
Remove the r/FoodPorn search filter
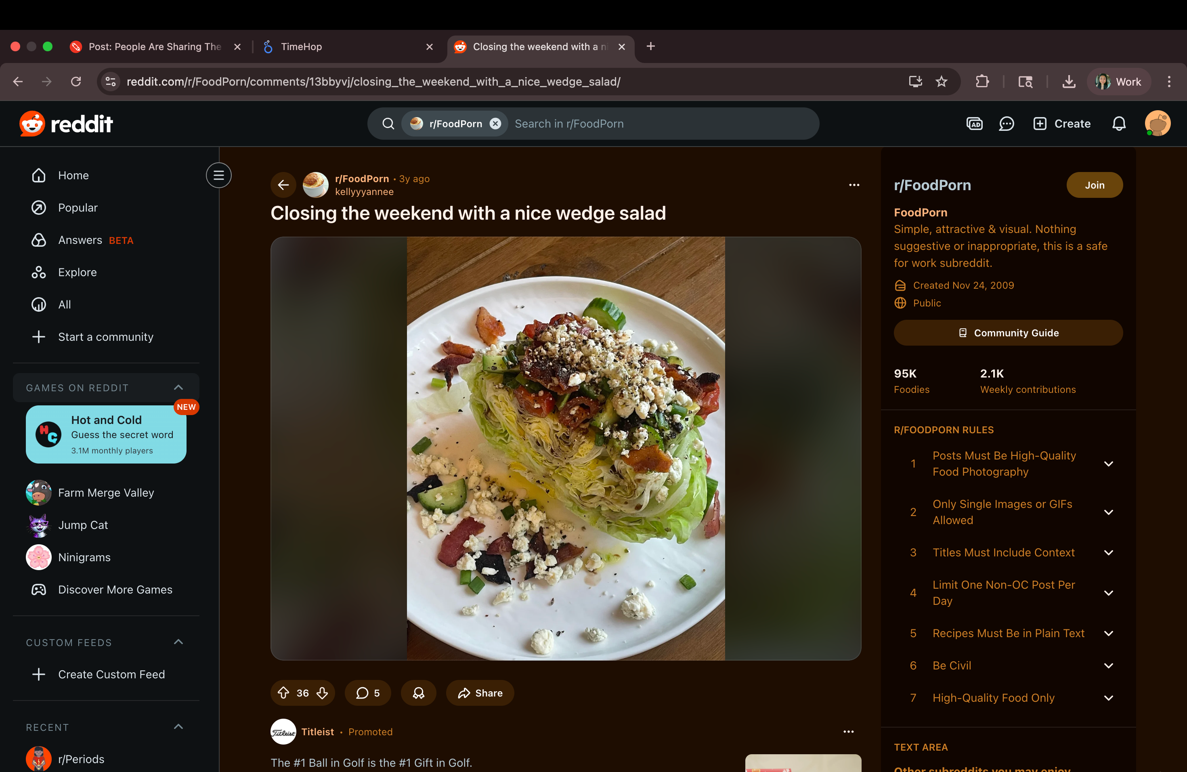[x=495, y=124]
